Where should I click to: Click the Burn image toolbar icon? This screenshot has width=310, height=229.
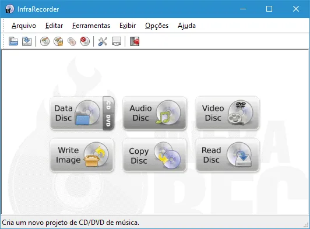tap(58, 41)
